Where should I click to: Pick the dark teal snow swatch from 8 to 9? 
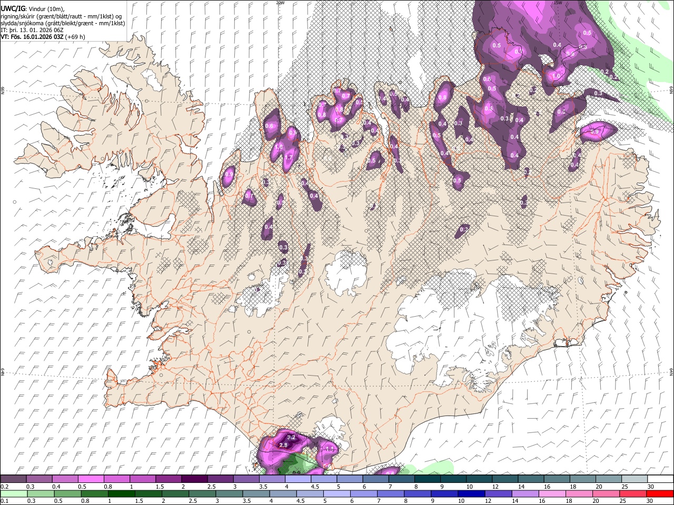tap(427, 479)
